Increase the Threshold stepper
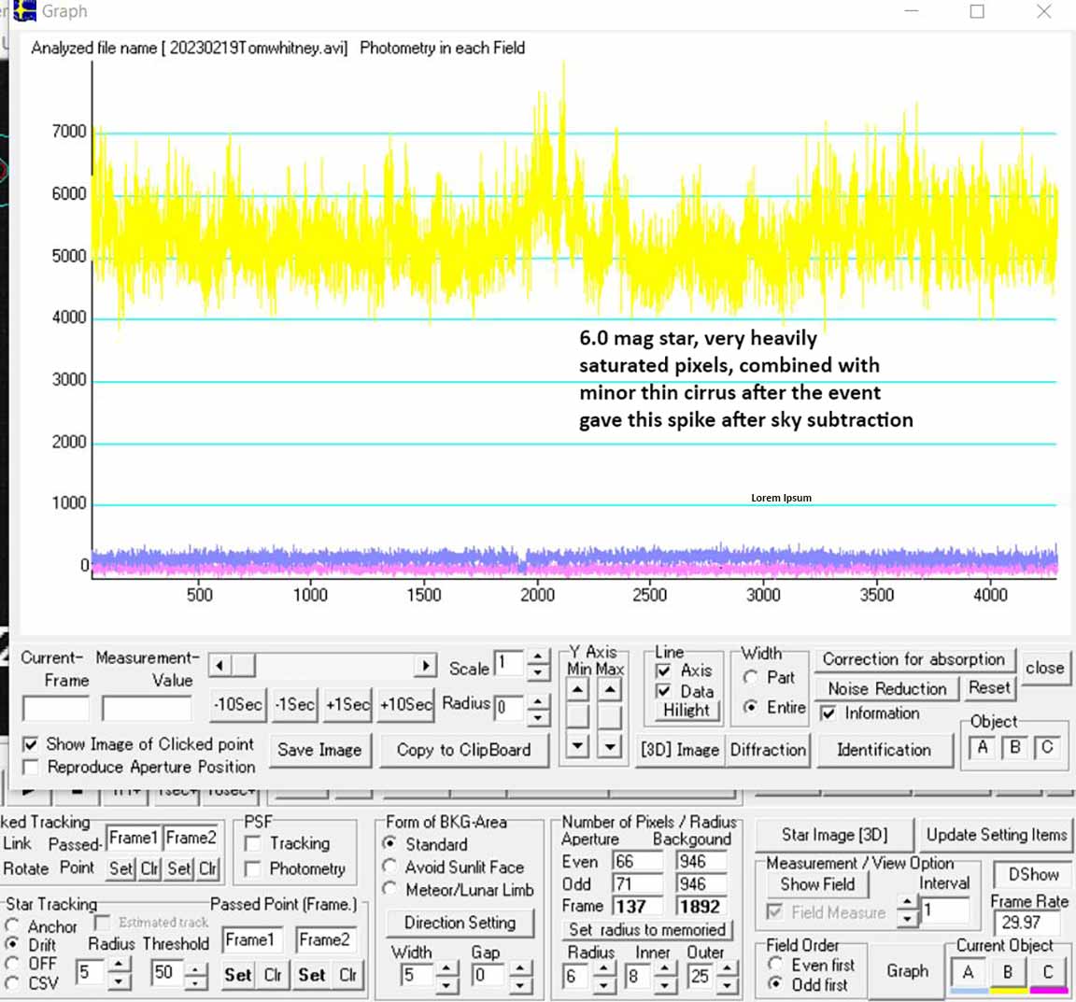The height and width of the screenshot is (1002, 1076). coord(196,967)
